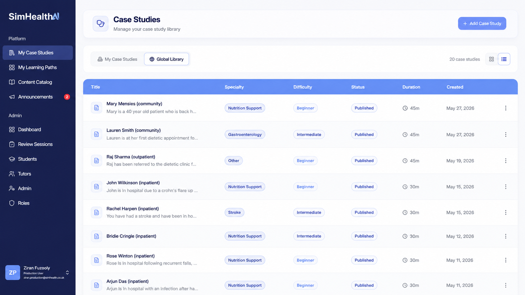Click the document icon for Mary Mensies
The image size is (525, 295).
[96, 108]
